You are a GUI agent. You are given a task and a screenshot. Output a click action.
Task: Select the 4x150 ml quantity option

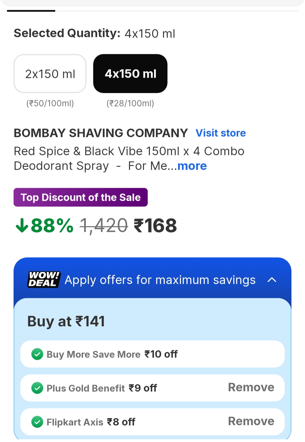[130, 74]
